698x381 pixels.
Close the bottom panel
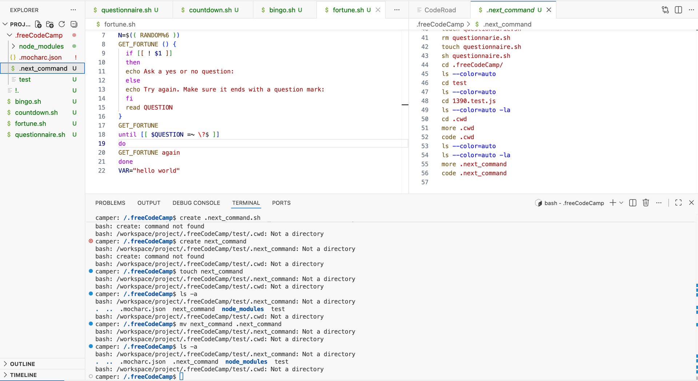pyautogui.click(x=691, y=203)
